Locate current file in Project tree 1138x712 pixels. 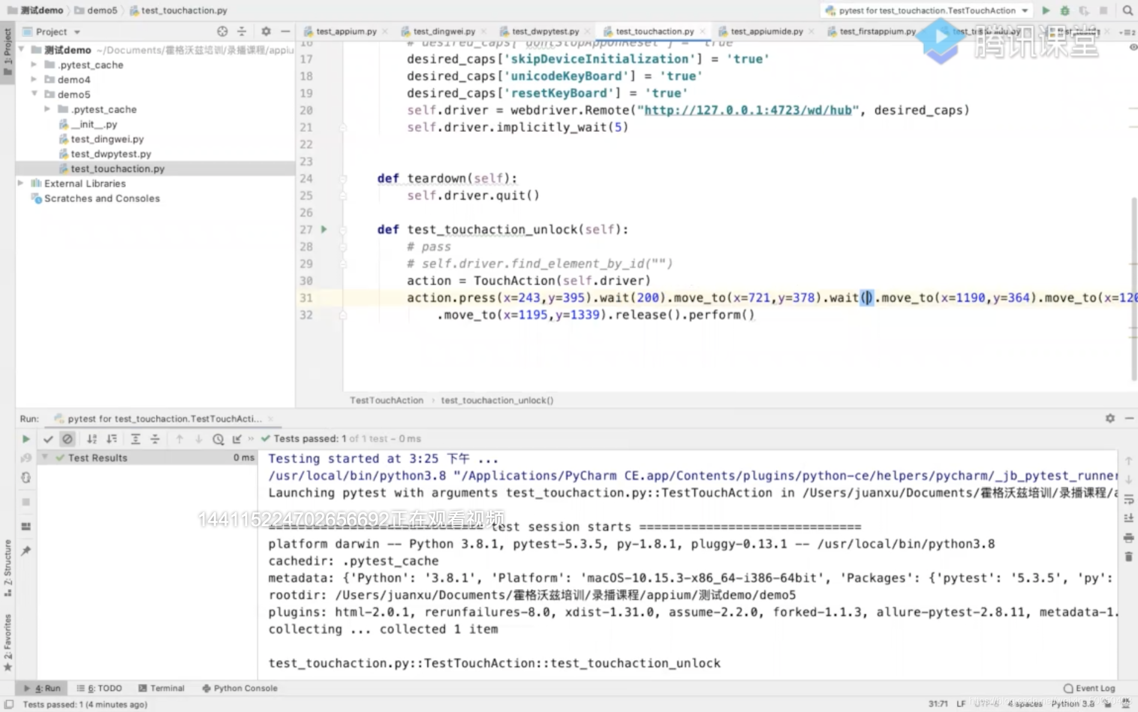point(222,31)
